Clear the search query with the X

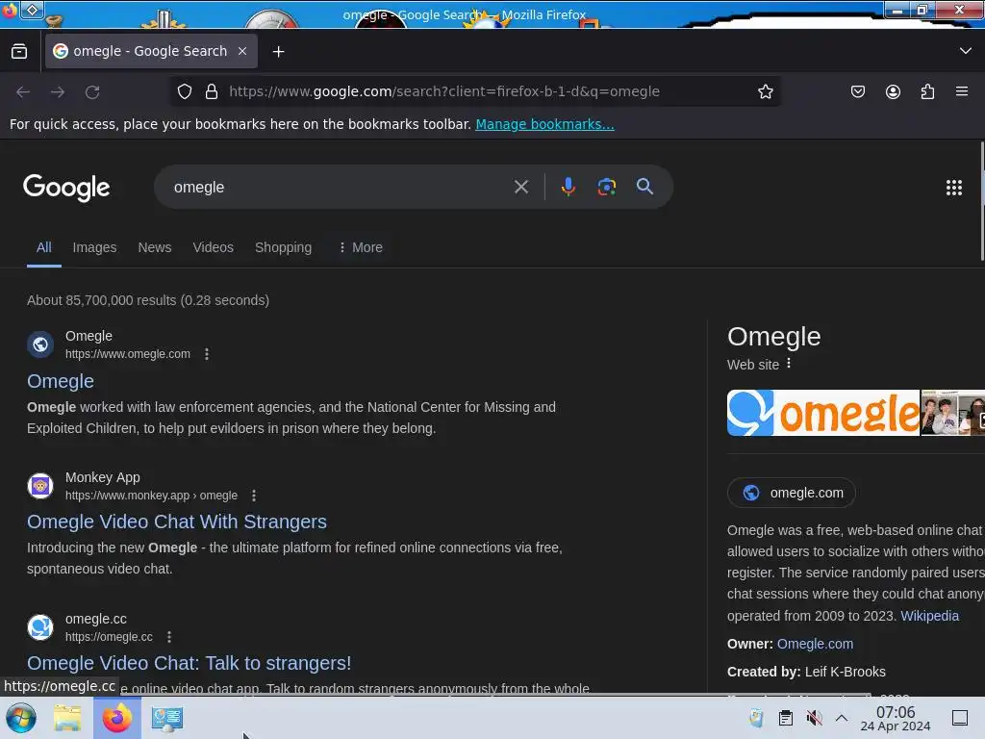pyautogui.click(x=521, y=187)
